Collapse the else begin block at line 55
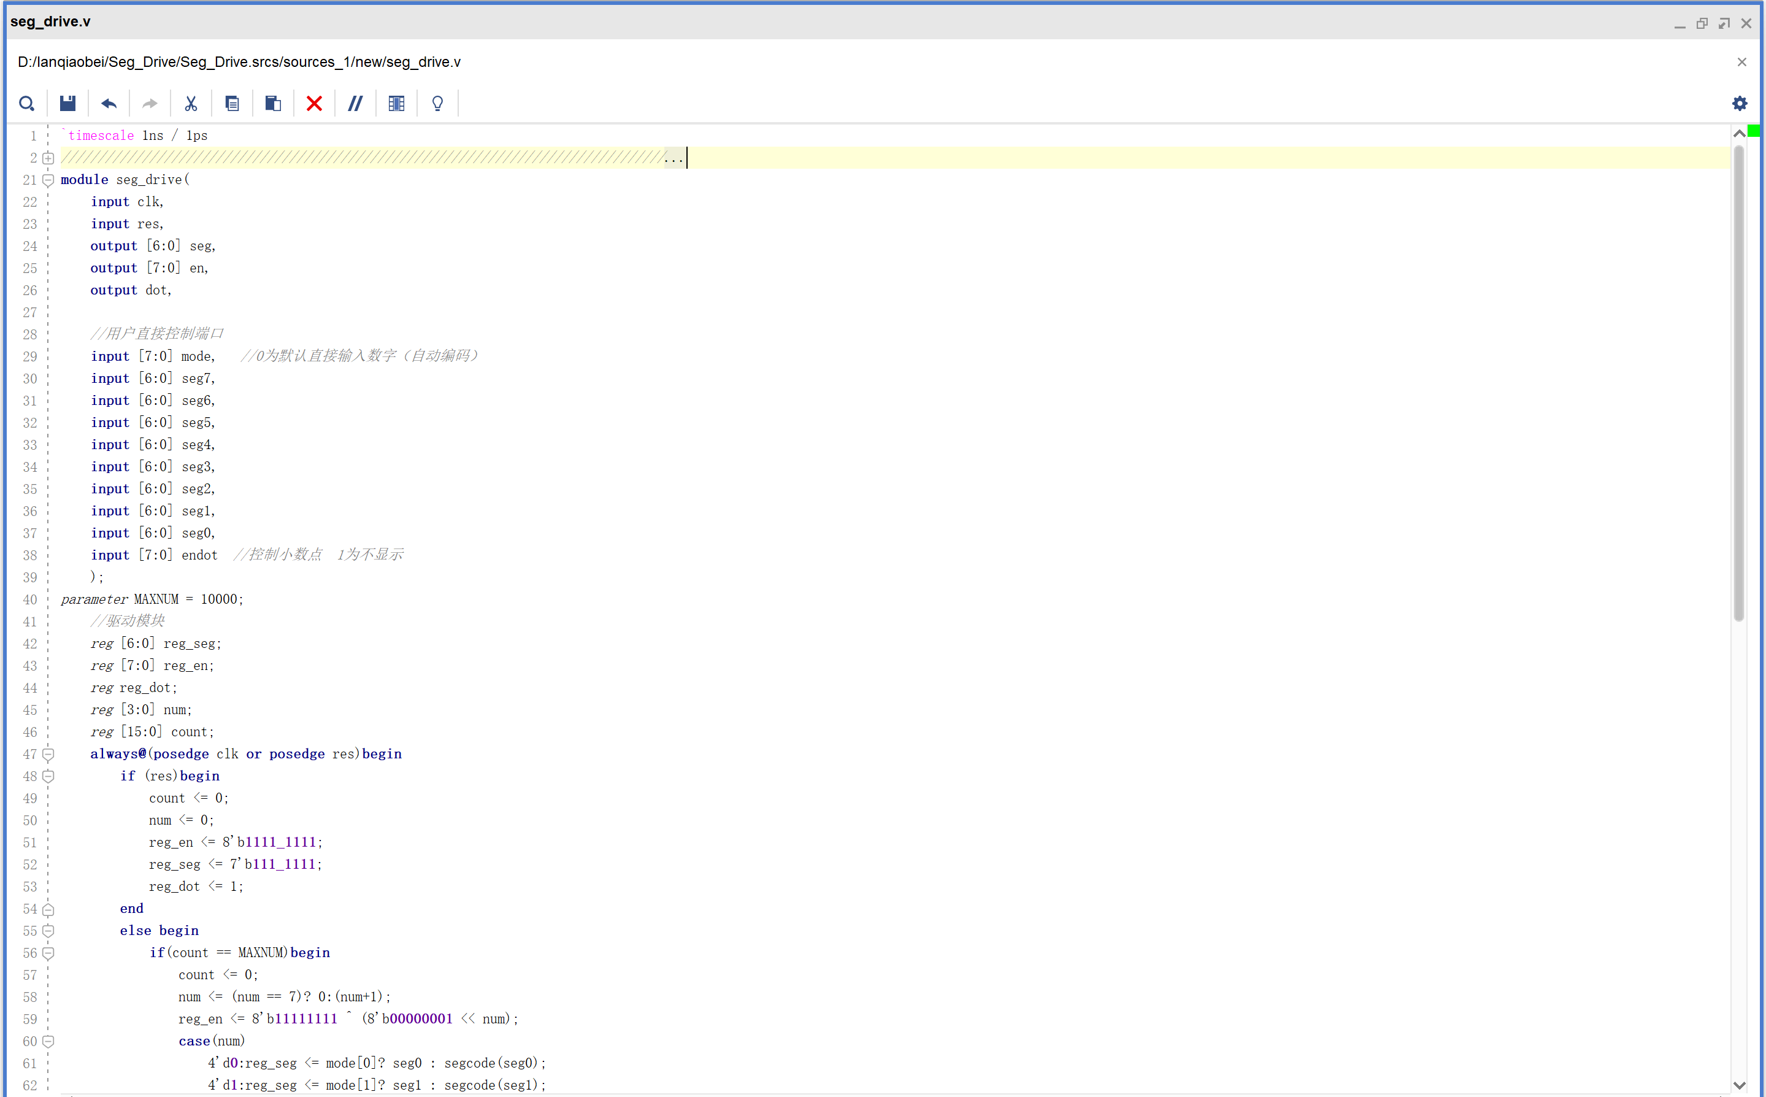 point(48,931)
